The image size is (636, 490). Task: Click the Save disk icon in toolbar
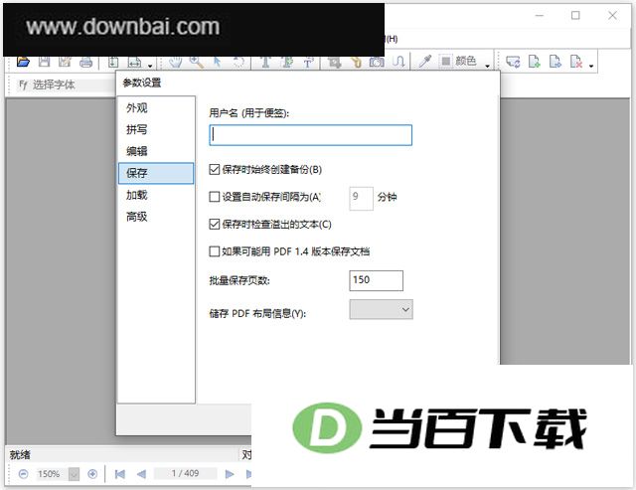tap(44, 62)
